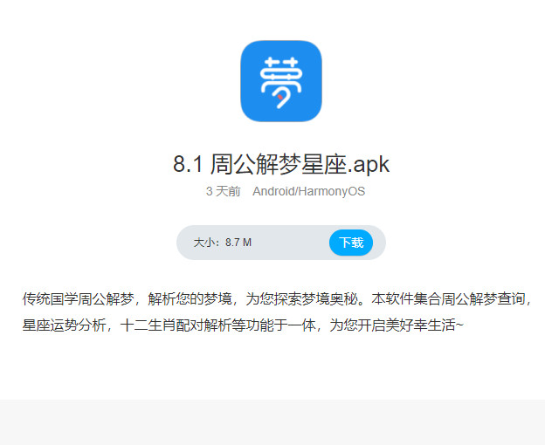Screen dimensions: 545x445
Task: Click the 3 天前 upload timestamp
Action: 223,191
